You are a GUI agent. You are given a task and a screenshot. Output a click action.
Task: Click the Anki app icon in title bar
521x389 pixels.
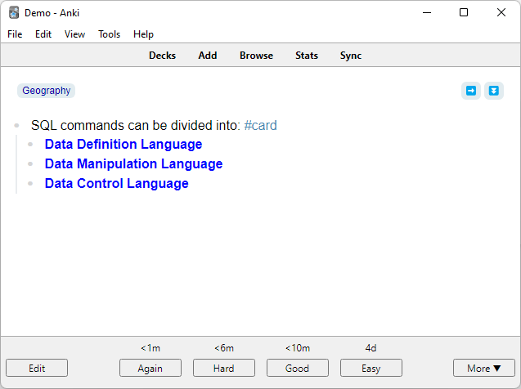coord(14,12)
